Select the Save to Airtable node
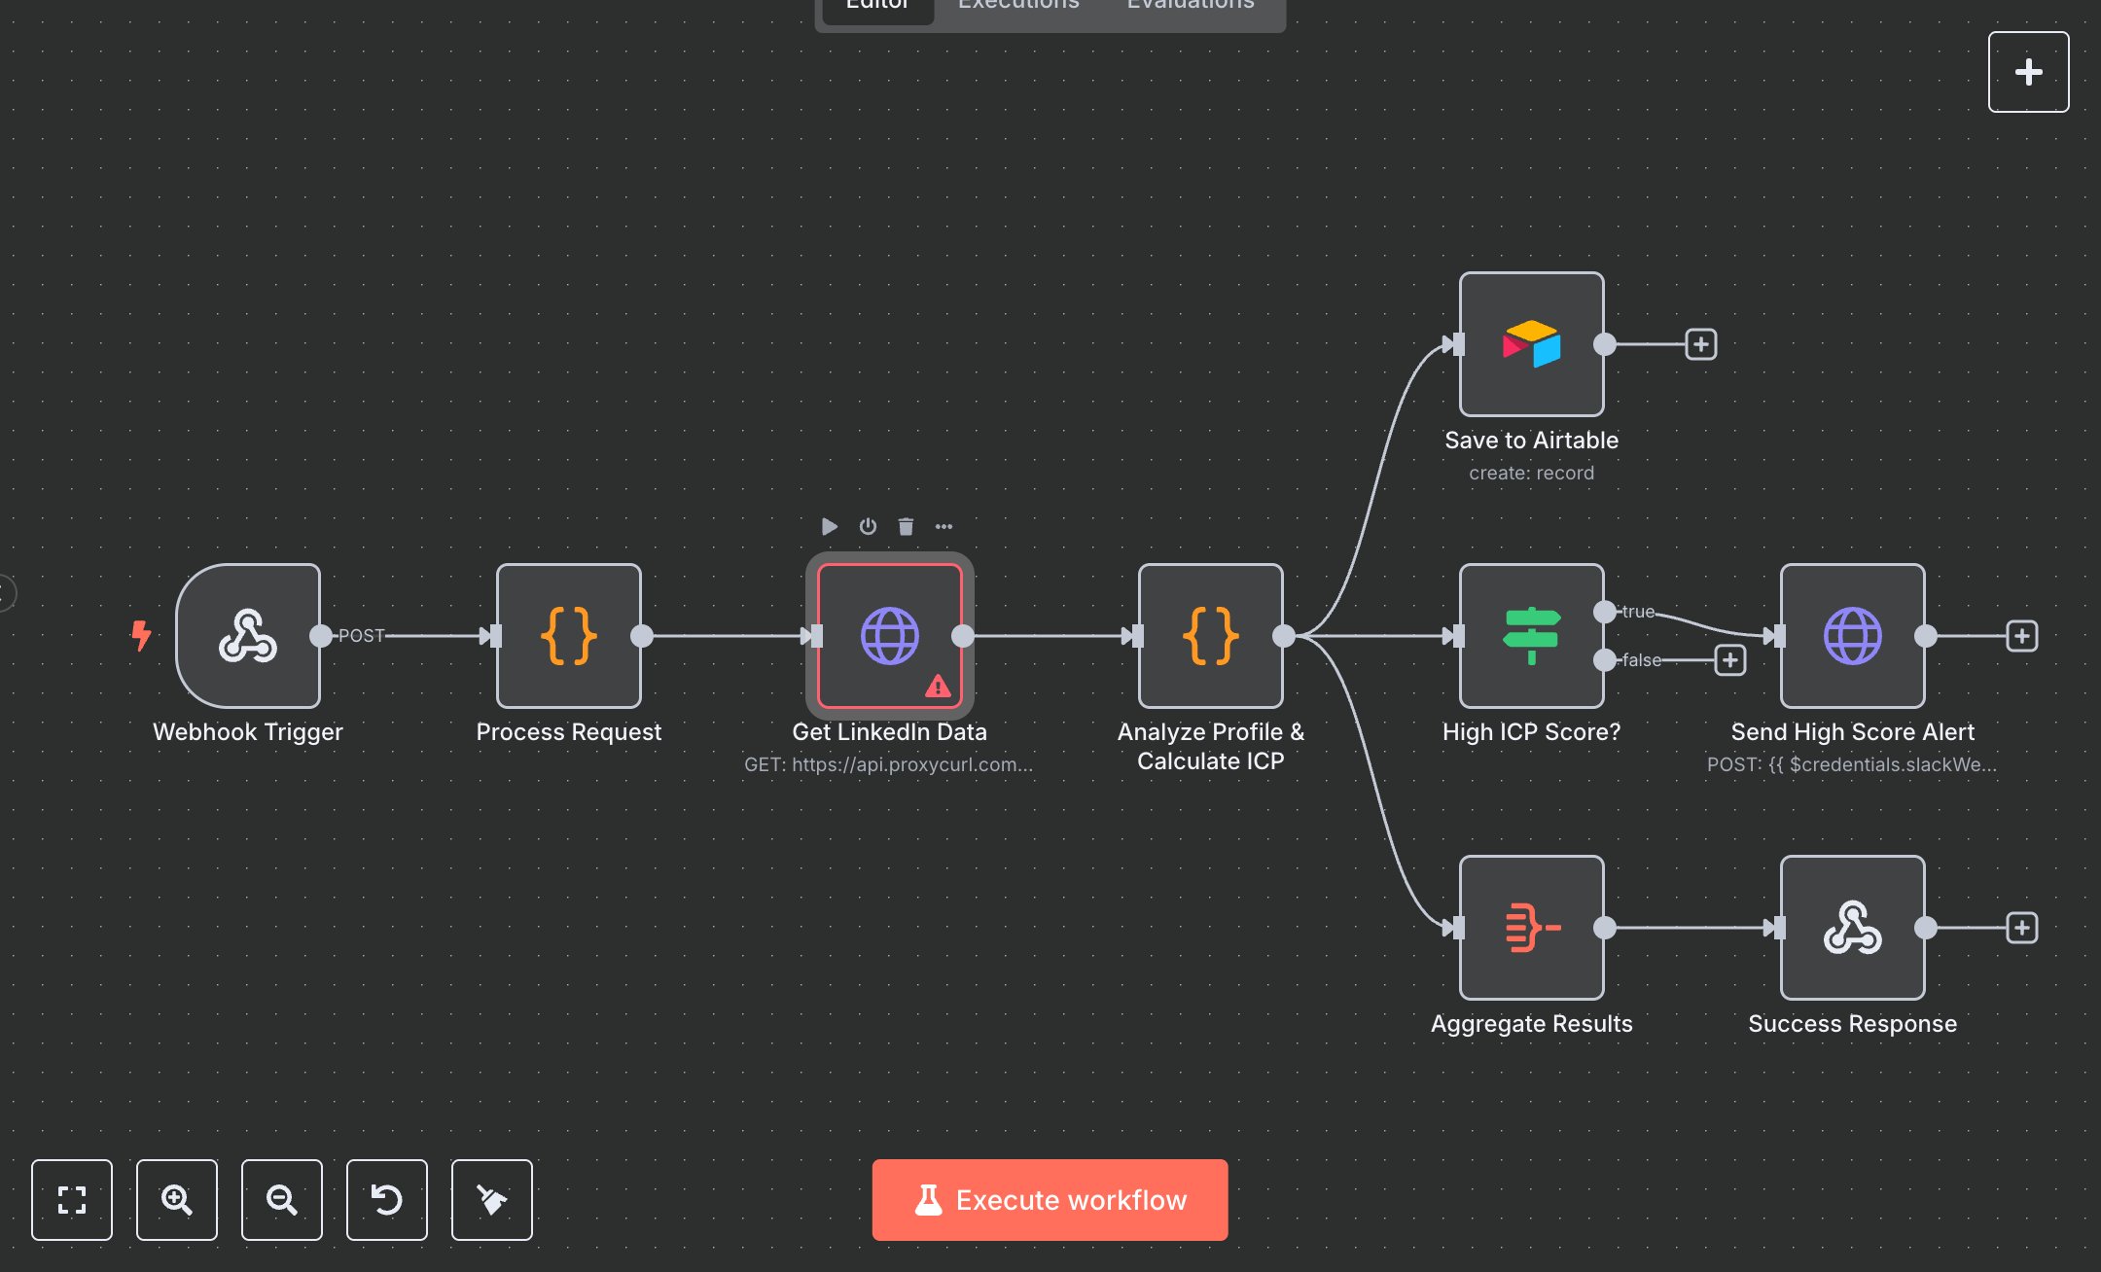 tap(1530, 345)
